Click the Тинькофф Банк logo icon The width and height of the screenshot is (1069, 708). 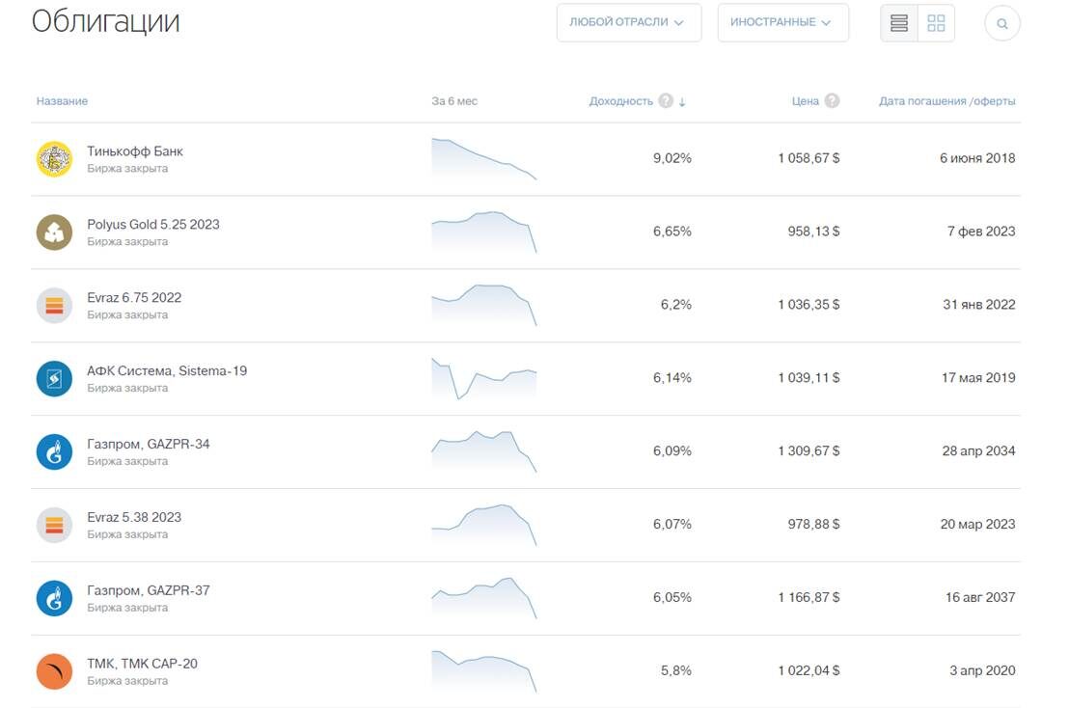click(54, 159)
